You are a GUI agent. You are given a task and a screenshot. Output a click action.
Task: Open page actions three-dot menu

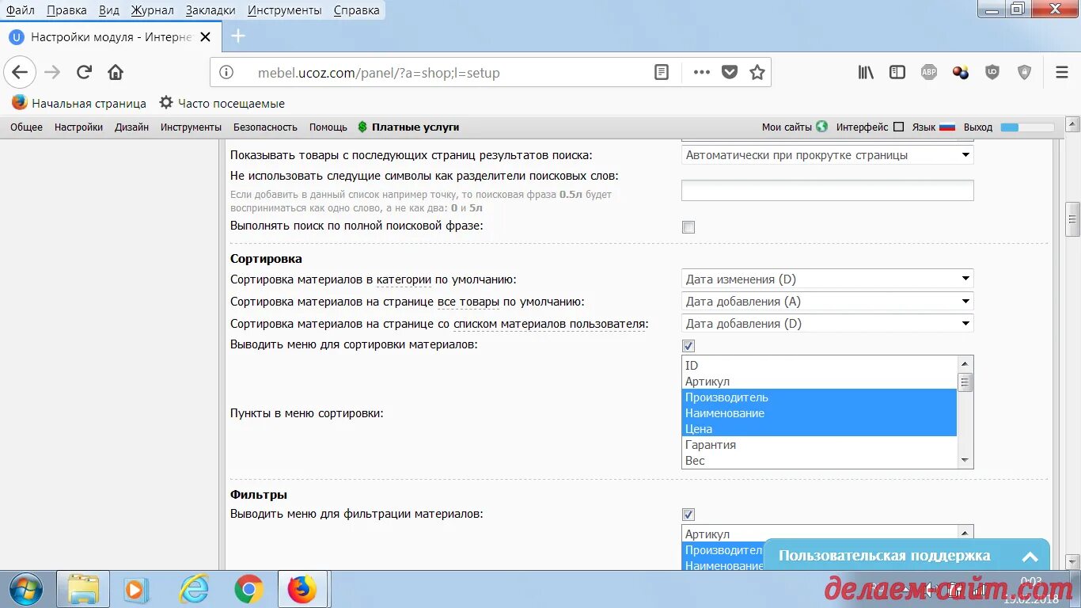click(701, 73)
